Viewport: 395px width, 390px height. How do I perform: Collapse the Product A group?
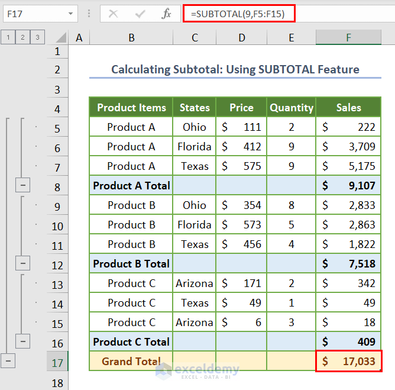click(x=23, y=186)
